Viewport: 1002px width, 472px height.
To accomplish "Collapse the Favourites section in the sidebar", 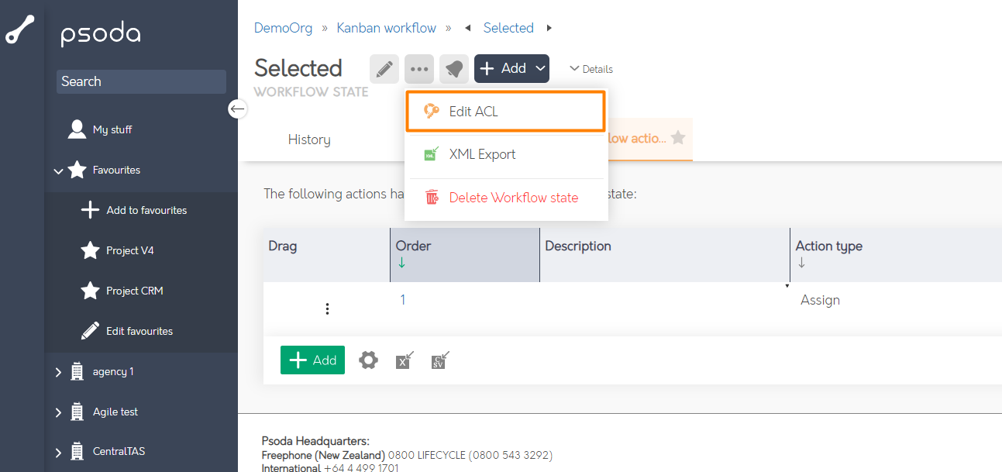I will click(58, 170).
